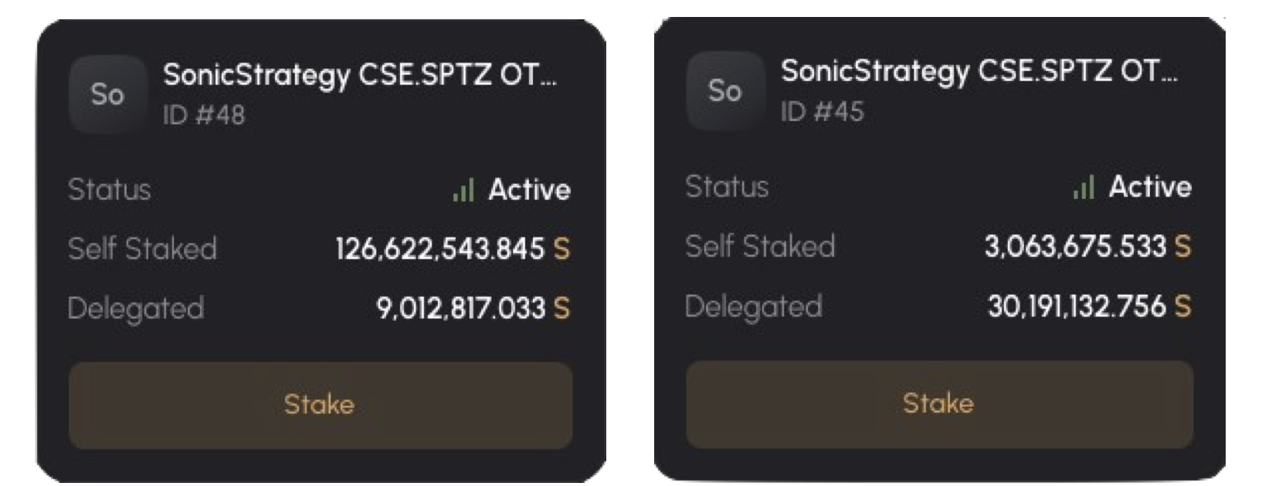Click Self Staked label on validator #45 card
The width and height of the screenshot is (1262, 486).
(760, 247)
